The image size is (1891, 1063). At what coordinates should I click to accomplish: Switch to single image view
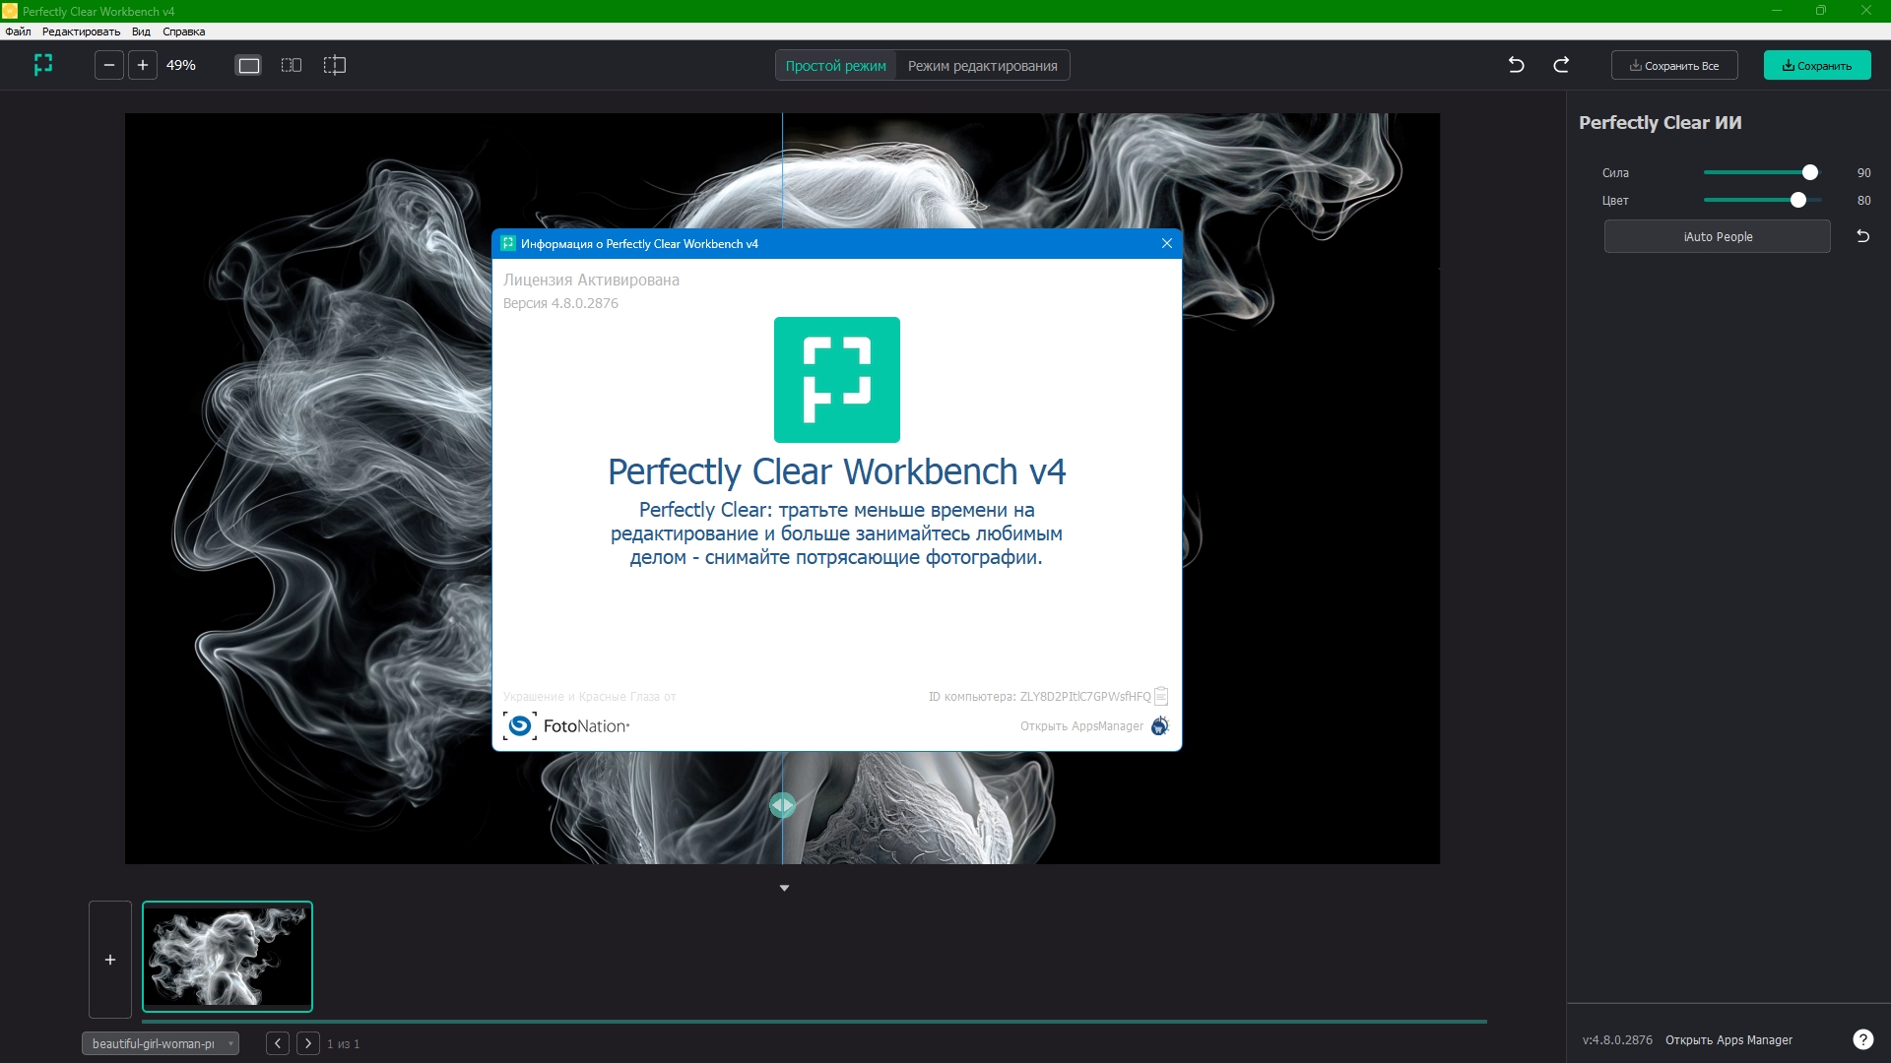249,66
